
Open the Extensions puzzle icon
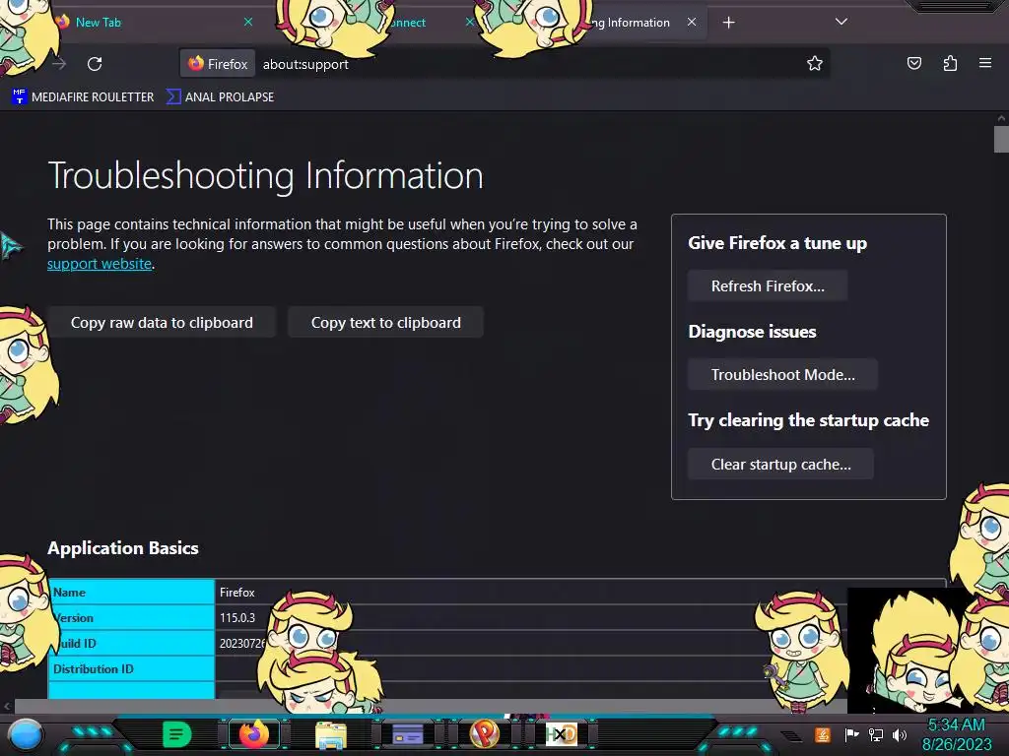coord(950,63)
